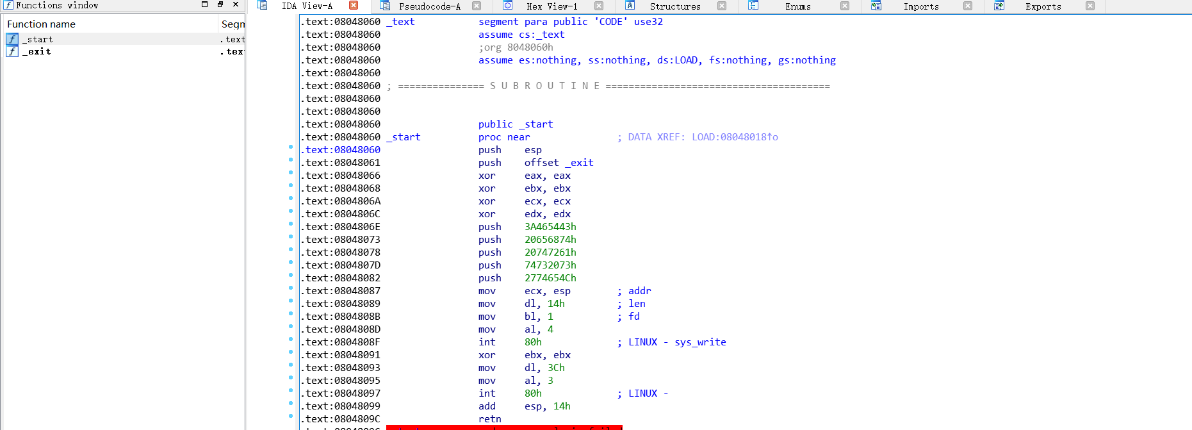
Task: Click 'assume cs:_text' line
Action: (x=521, y=35)
